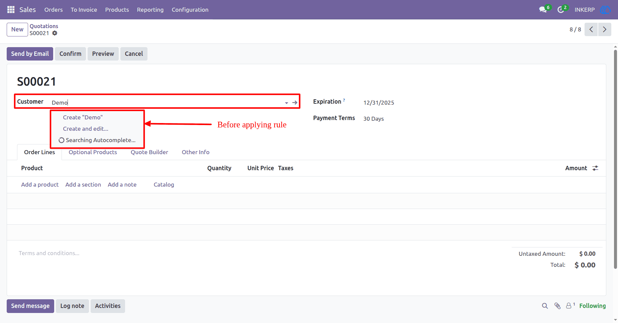
Task: Switch to the Other Info tab
Action: 196,152
